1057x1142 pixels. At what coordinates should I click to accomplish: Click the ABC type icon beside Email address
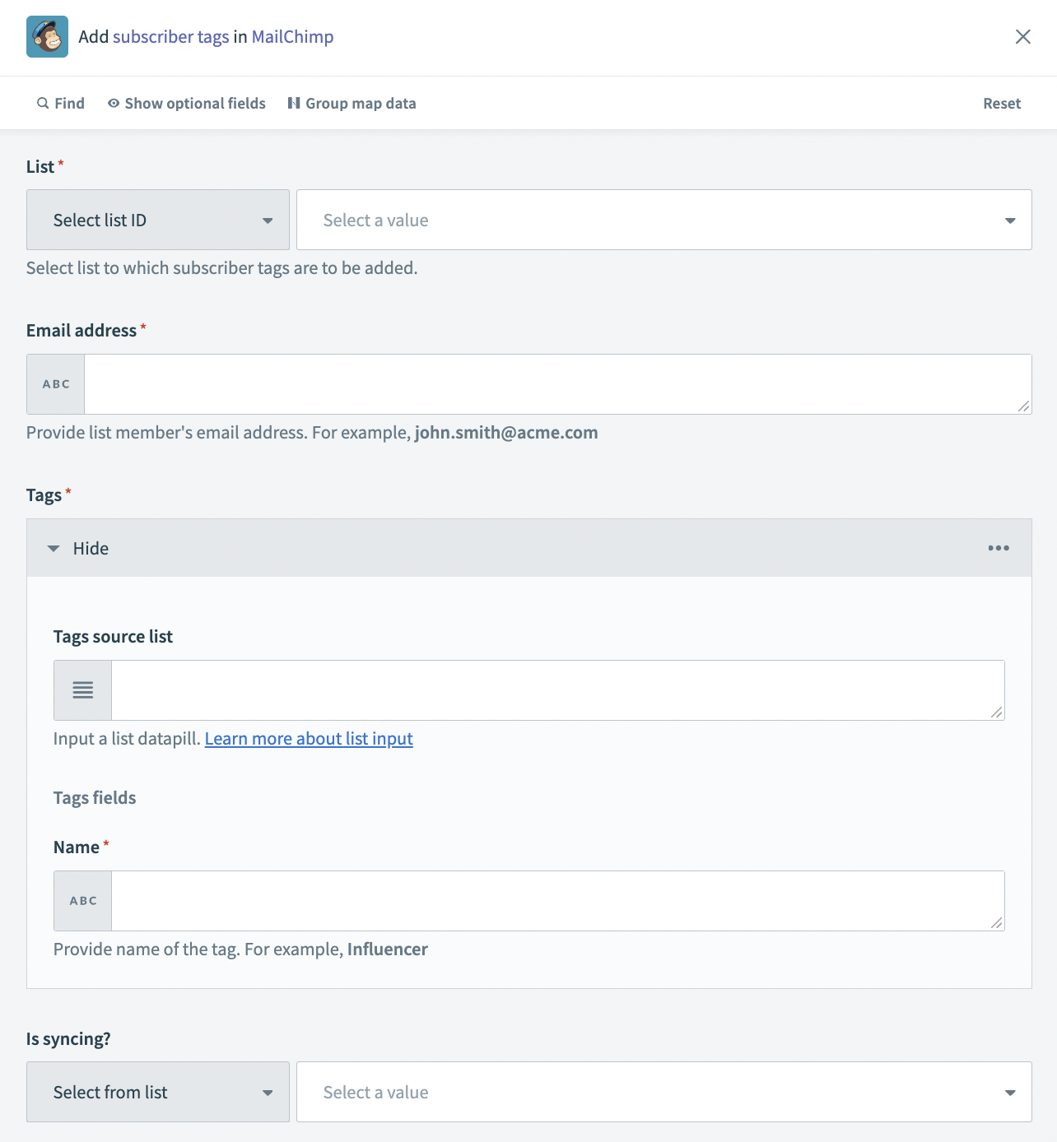55,383
